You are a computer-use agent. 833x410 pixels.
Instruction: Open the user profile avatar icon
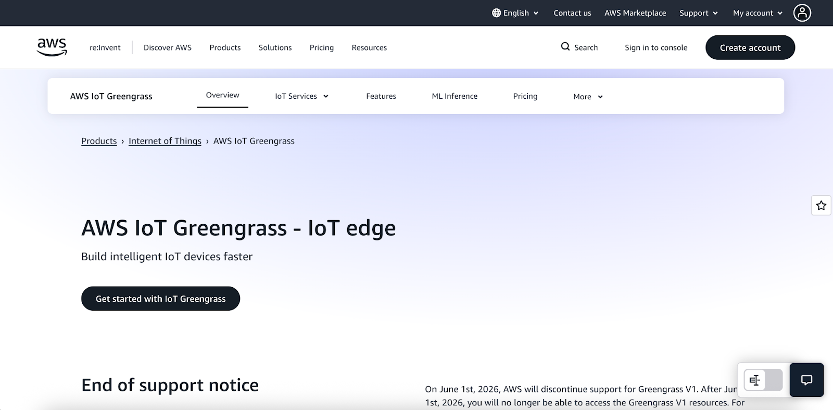802,13
